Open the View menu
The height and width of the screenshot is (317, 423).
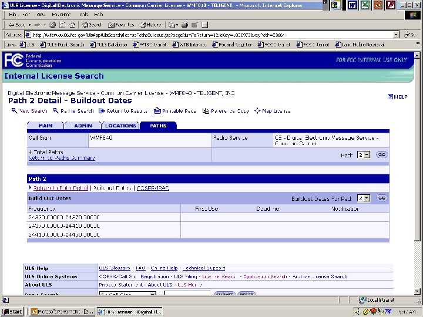[41, 15]
